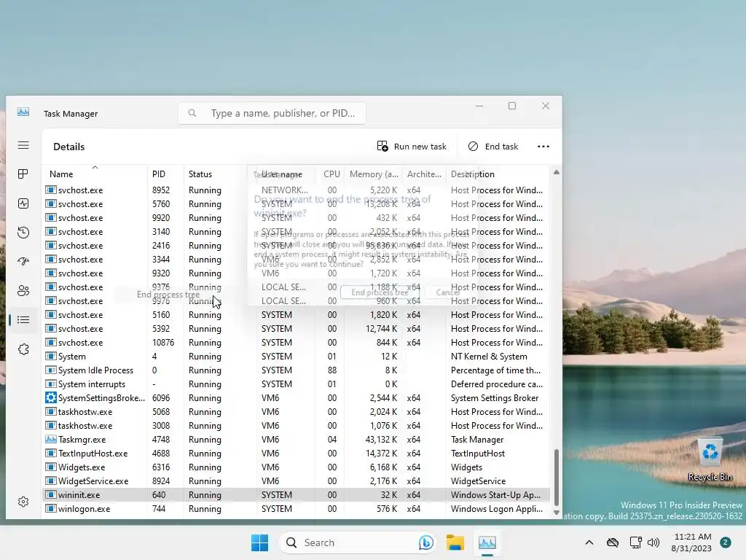746x560 pixels.
Task: Select the WidgetService.exe row
Action: tap(296, 481)
